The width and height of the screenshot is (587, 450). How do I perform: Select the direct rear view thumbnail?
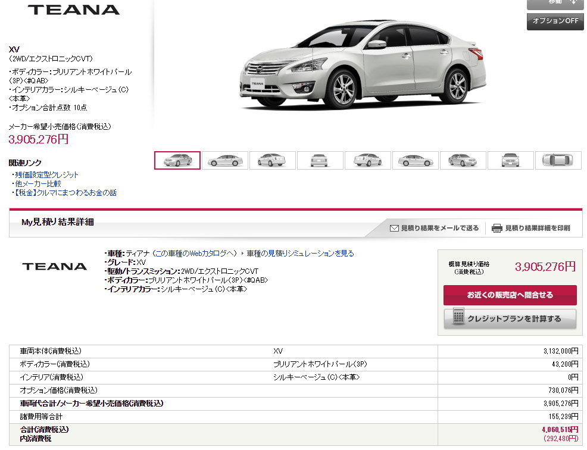tap(320, 160)
